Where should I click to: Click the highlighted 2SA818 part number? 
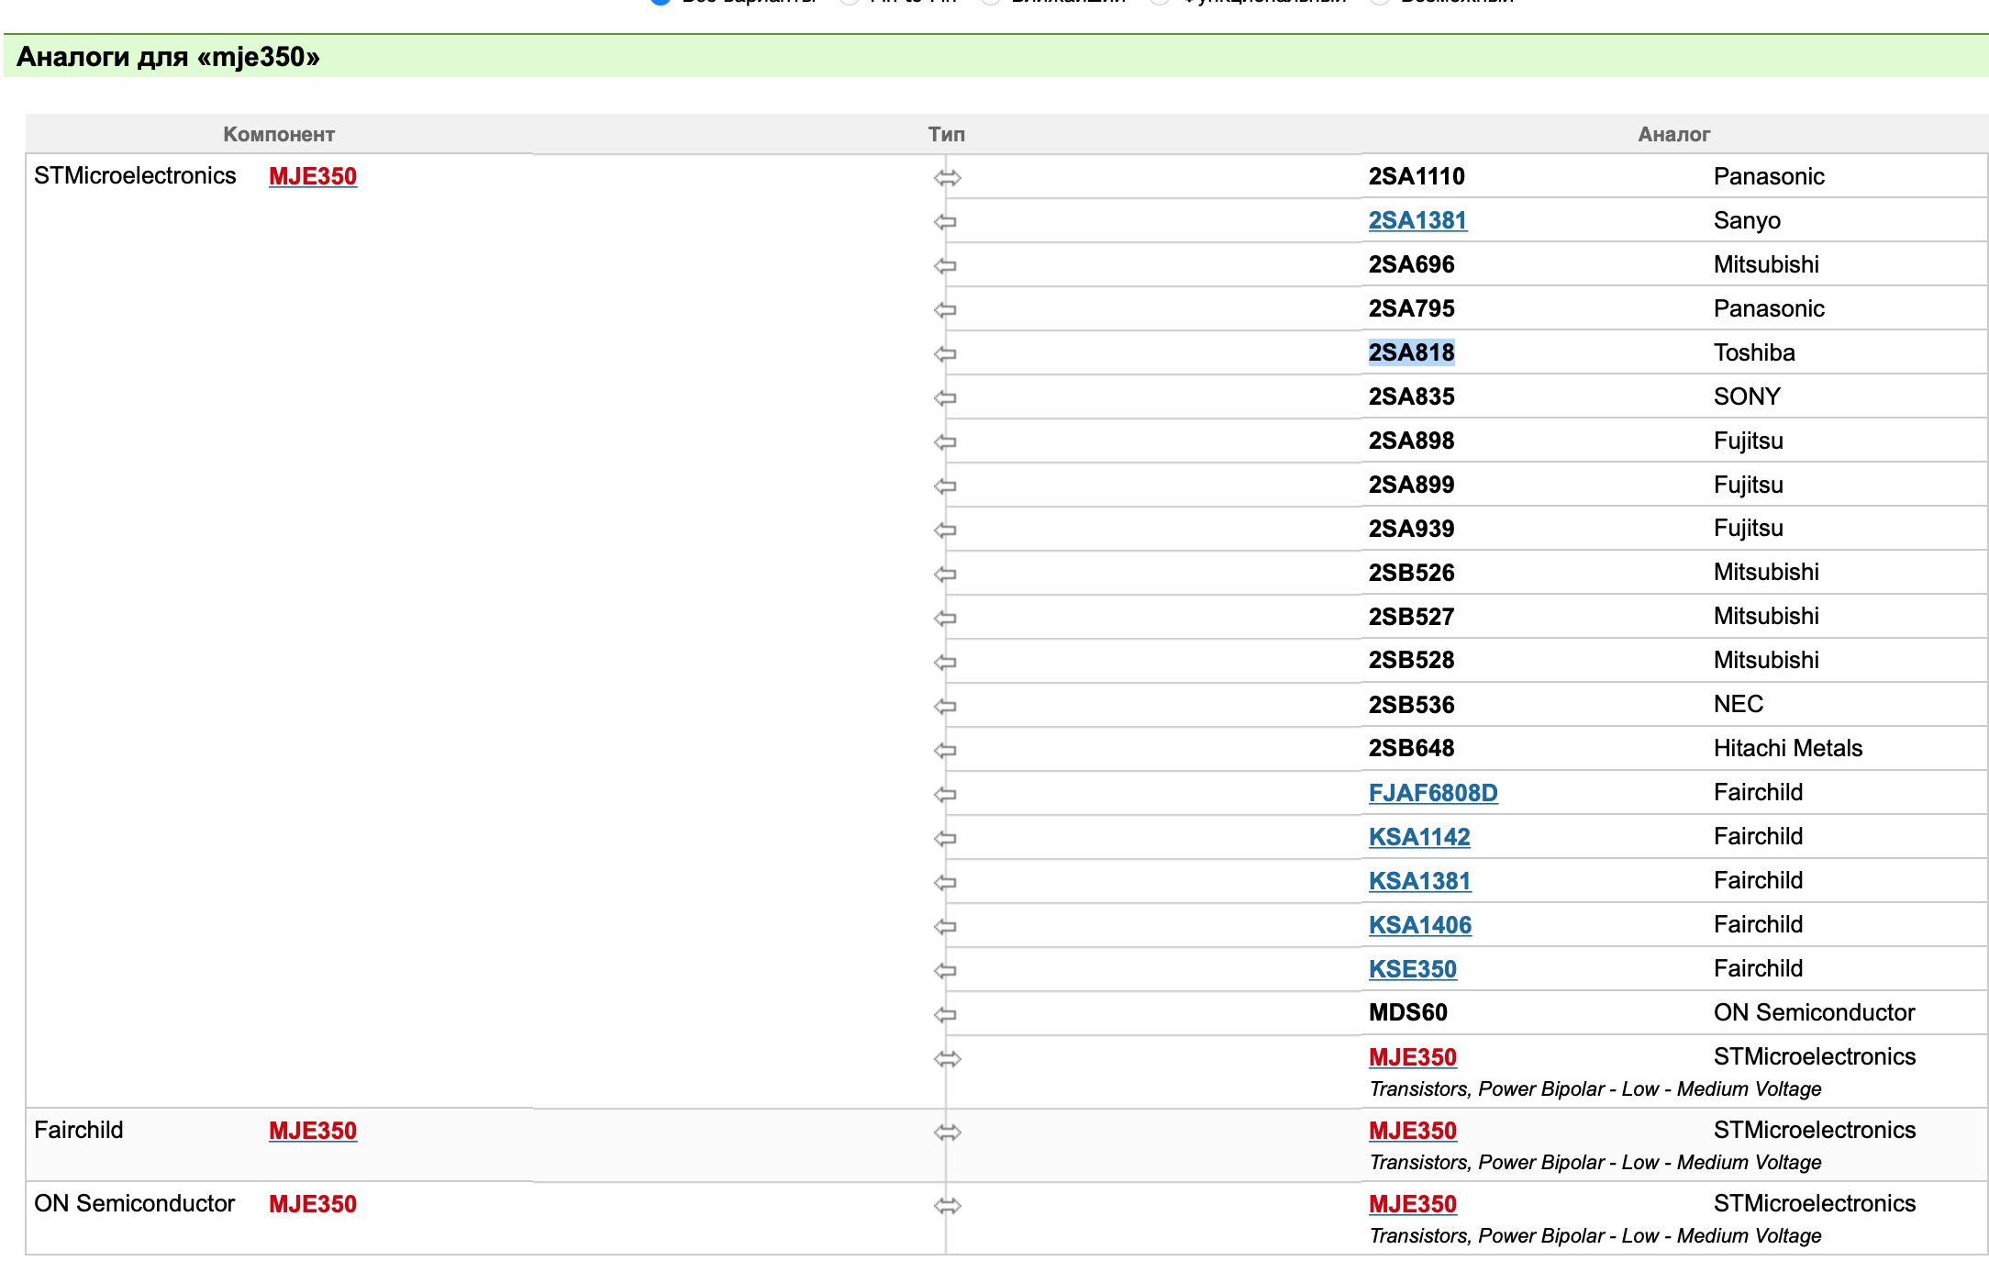1411,352
